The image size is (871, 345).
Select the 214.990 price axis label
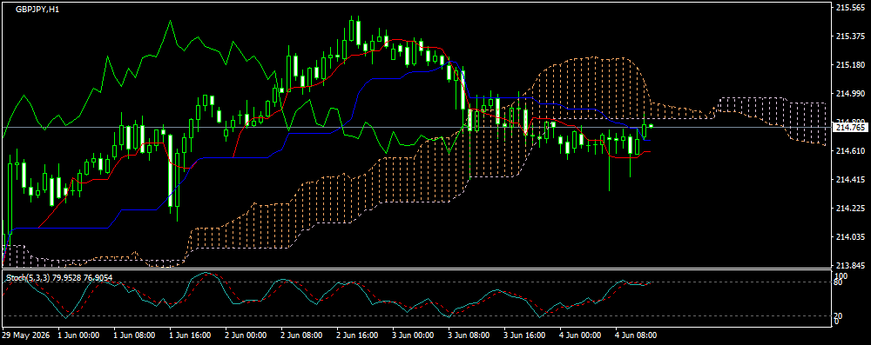[x=850, y=93]
